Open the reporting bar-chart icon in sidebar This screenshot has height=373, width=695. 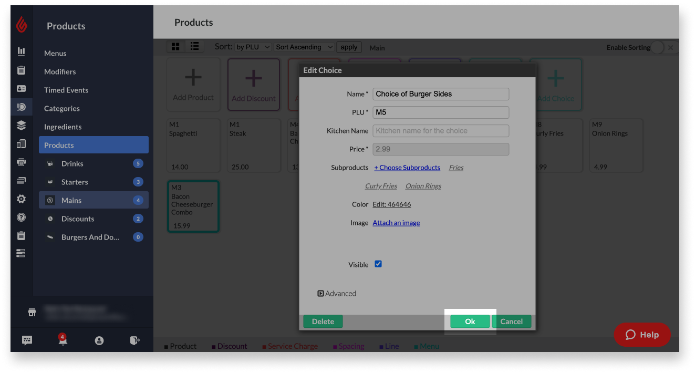coord(21,50)
